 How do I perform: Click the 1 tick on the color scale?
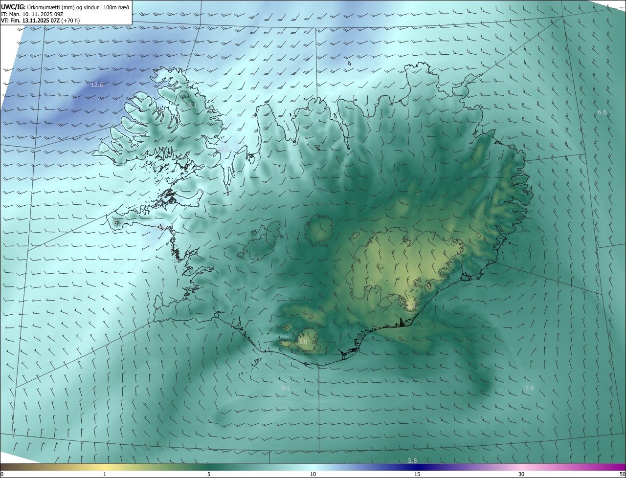click(x=105, y=475)
